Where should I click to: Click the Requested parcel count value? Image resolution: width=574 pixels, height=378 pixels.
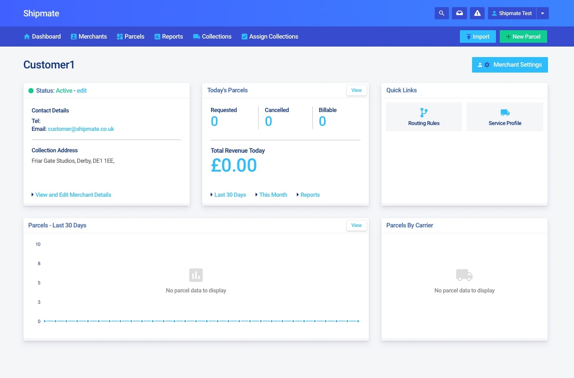click(x=214, y=121)
